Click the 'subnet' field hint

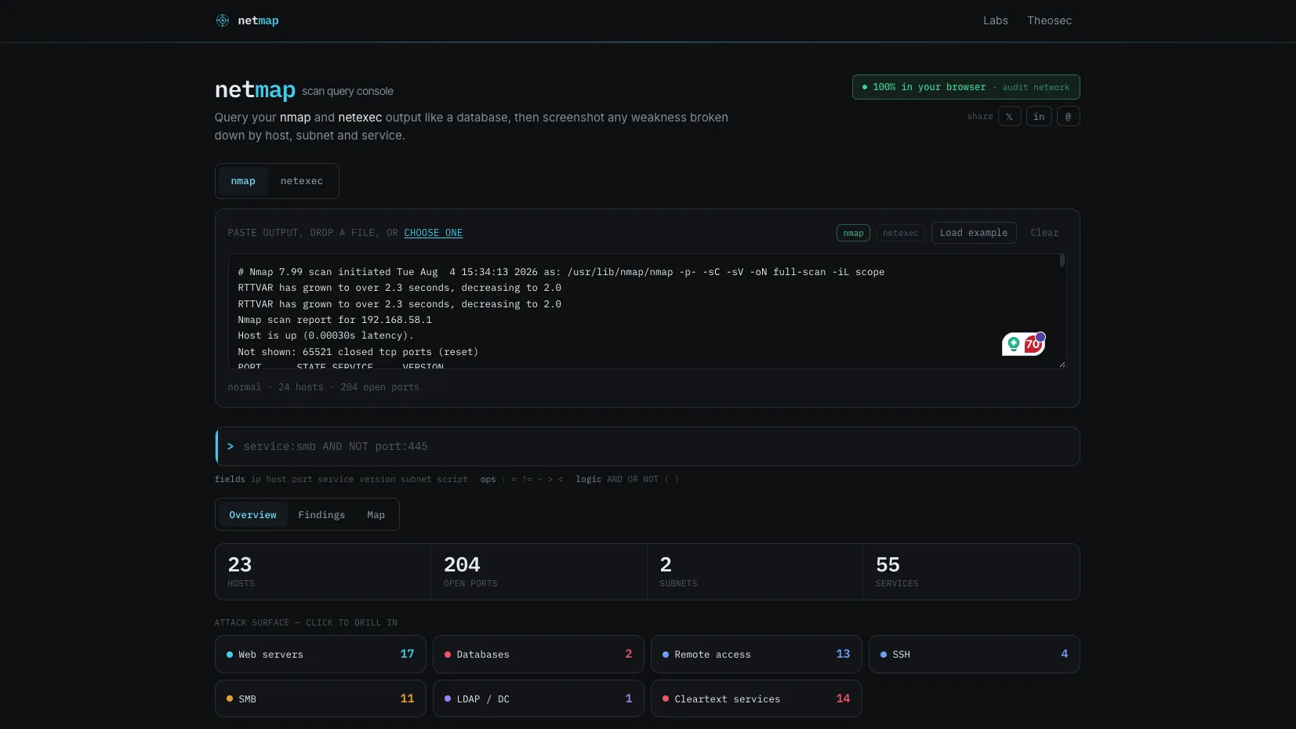416,479
